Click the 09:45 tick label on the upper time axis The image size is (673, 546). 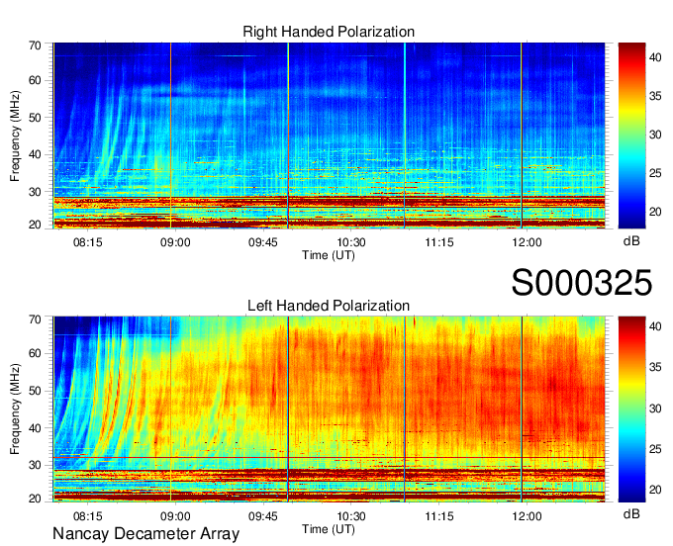click(x=263, y=242)
